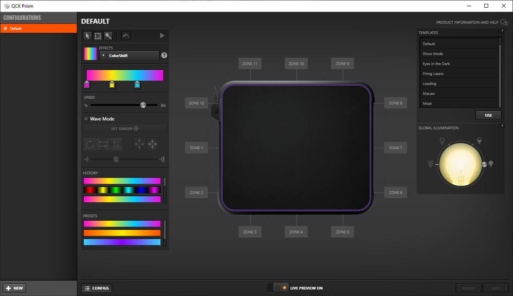Select Zone 7 label
The height and width of the screenshot is (296, 513).
395,148
